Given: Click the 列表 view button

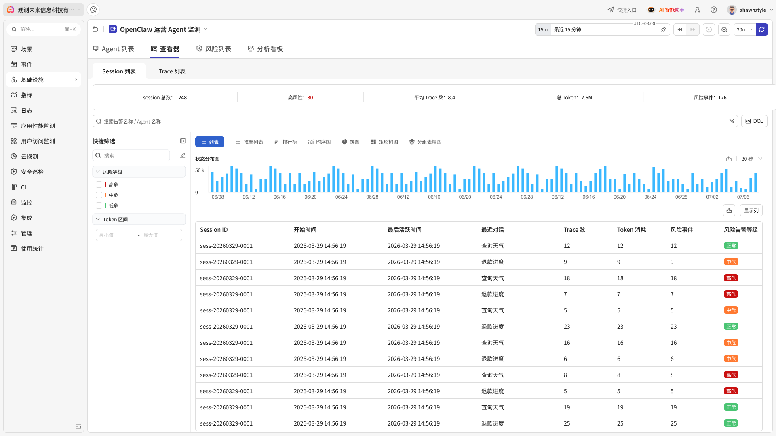Looking at the screenshot, I should click(x=210, y=142).
